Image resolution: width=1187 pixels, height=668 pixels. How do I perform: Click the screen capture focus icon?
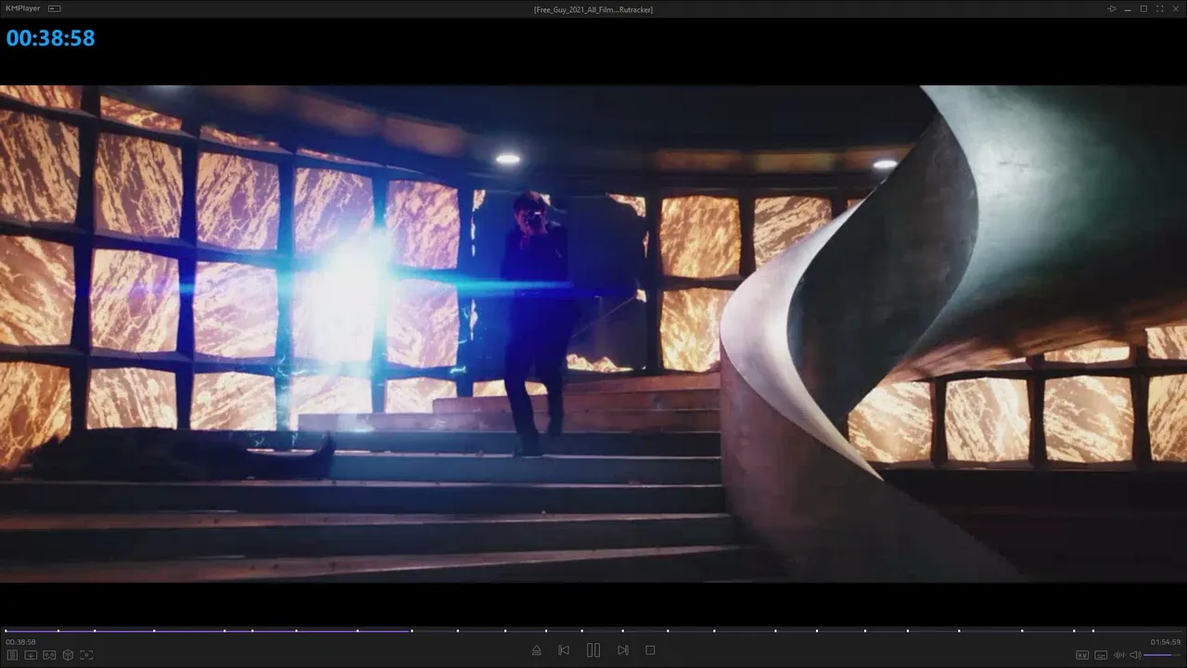click(x=86, y=655)
